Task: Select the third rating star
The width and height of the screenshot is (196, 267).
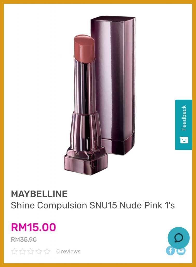Action: pyautogui.click(x=31, y=251)
